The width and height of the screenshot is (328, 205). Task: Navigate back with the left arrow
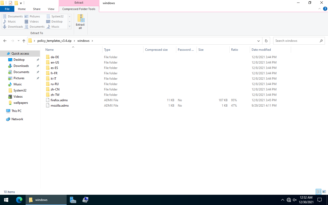point(5,41)
